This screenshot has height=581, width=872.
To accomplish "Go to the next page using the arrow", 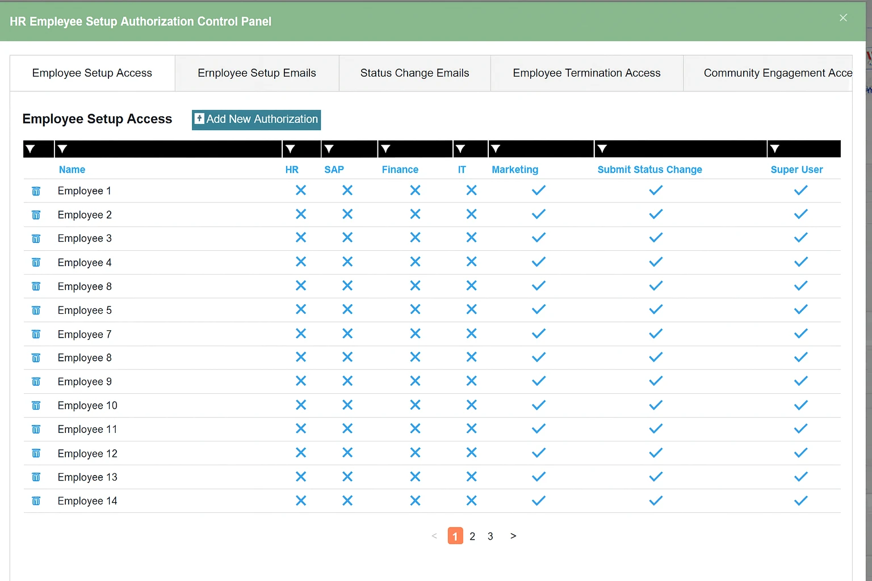I will [513, 536].
